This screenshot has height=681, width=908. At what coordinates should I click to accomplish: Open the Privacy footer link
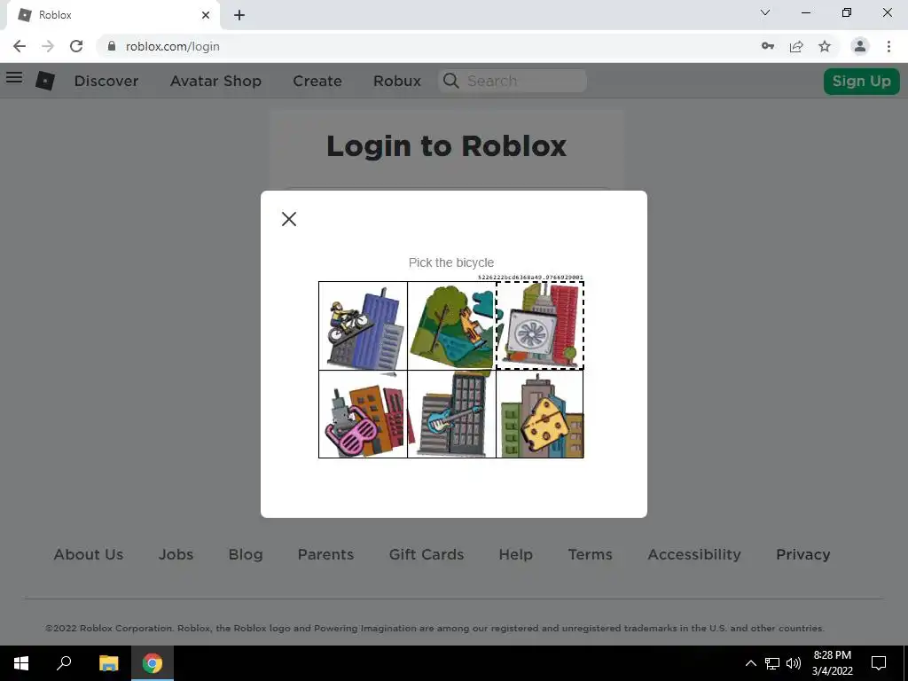(x=803, y=554)
